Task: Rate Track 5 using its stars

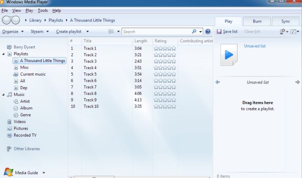Action: click(x=165, y=74)
